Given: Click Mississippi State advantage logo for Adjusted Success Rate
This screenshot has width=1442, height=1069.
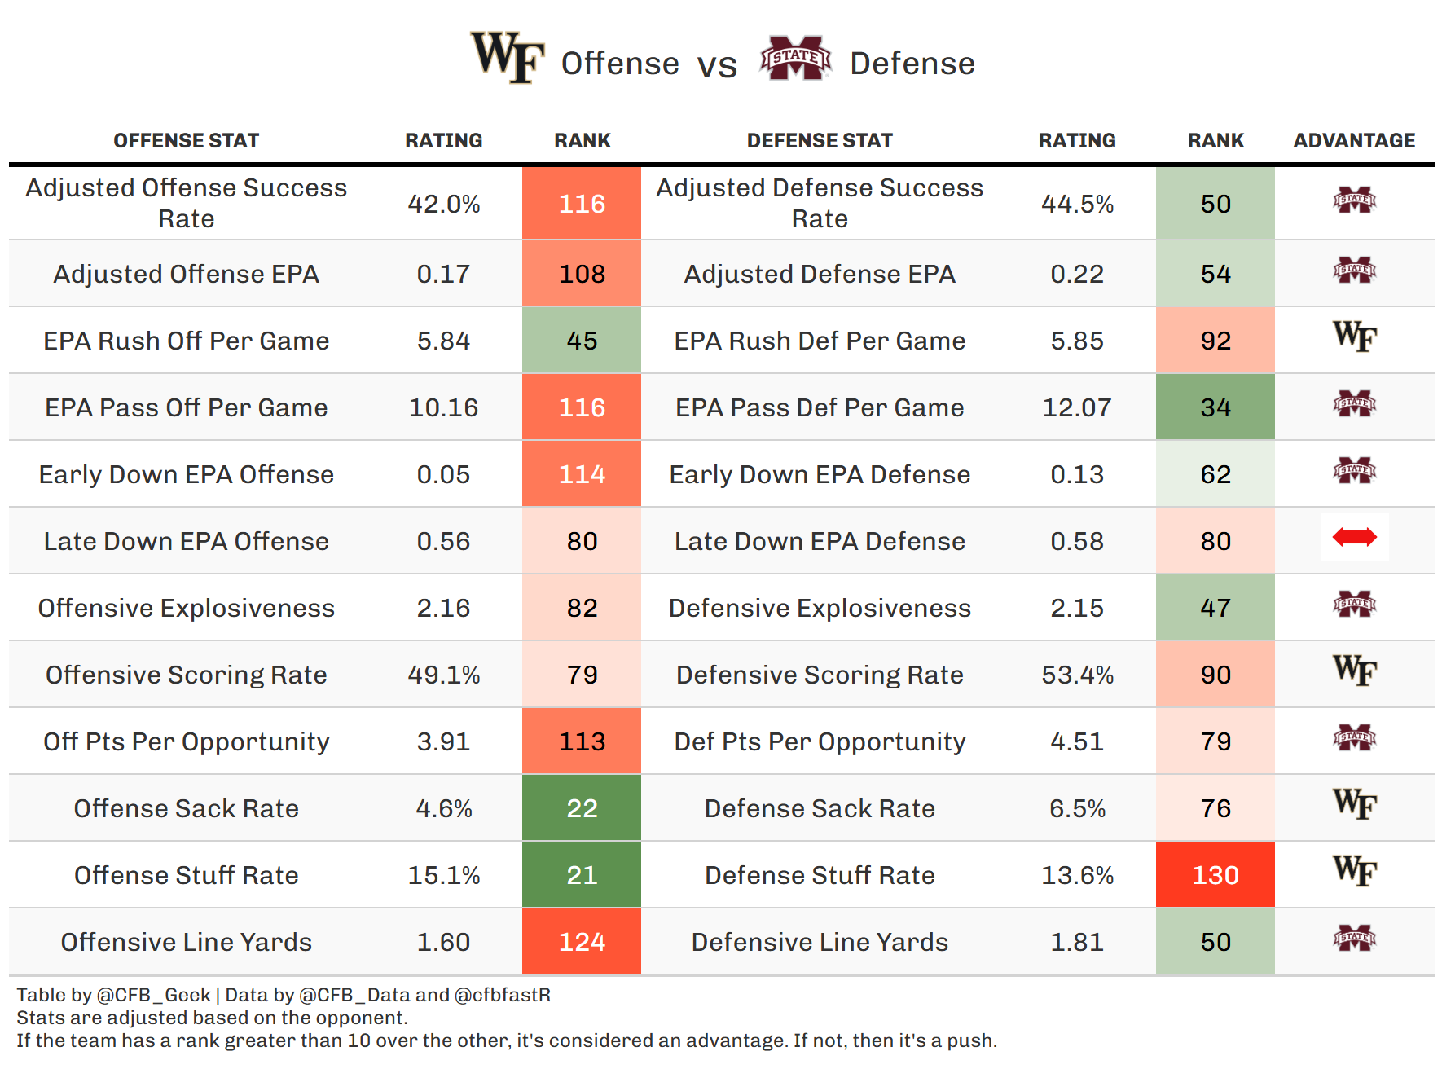Looking at the screenshot, I should 1354,200.
